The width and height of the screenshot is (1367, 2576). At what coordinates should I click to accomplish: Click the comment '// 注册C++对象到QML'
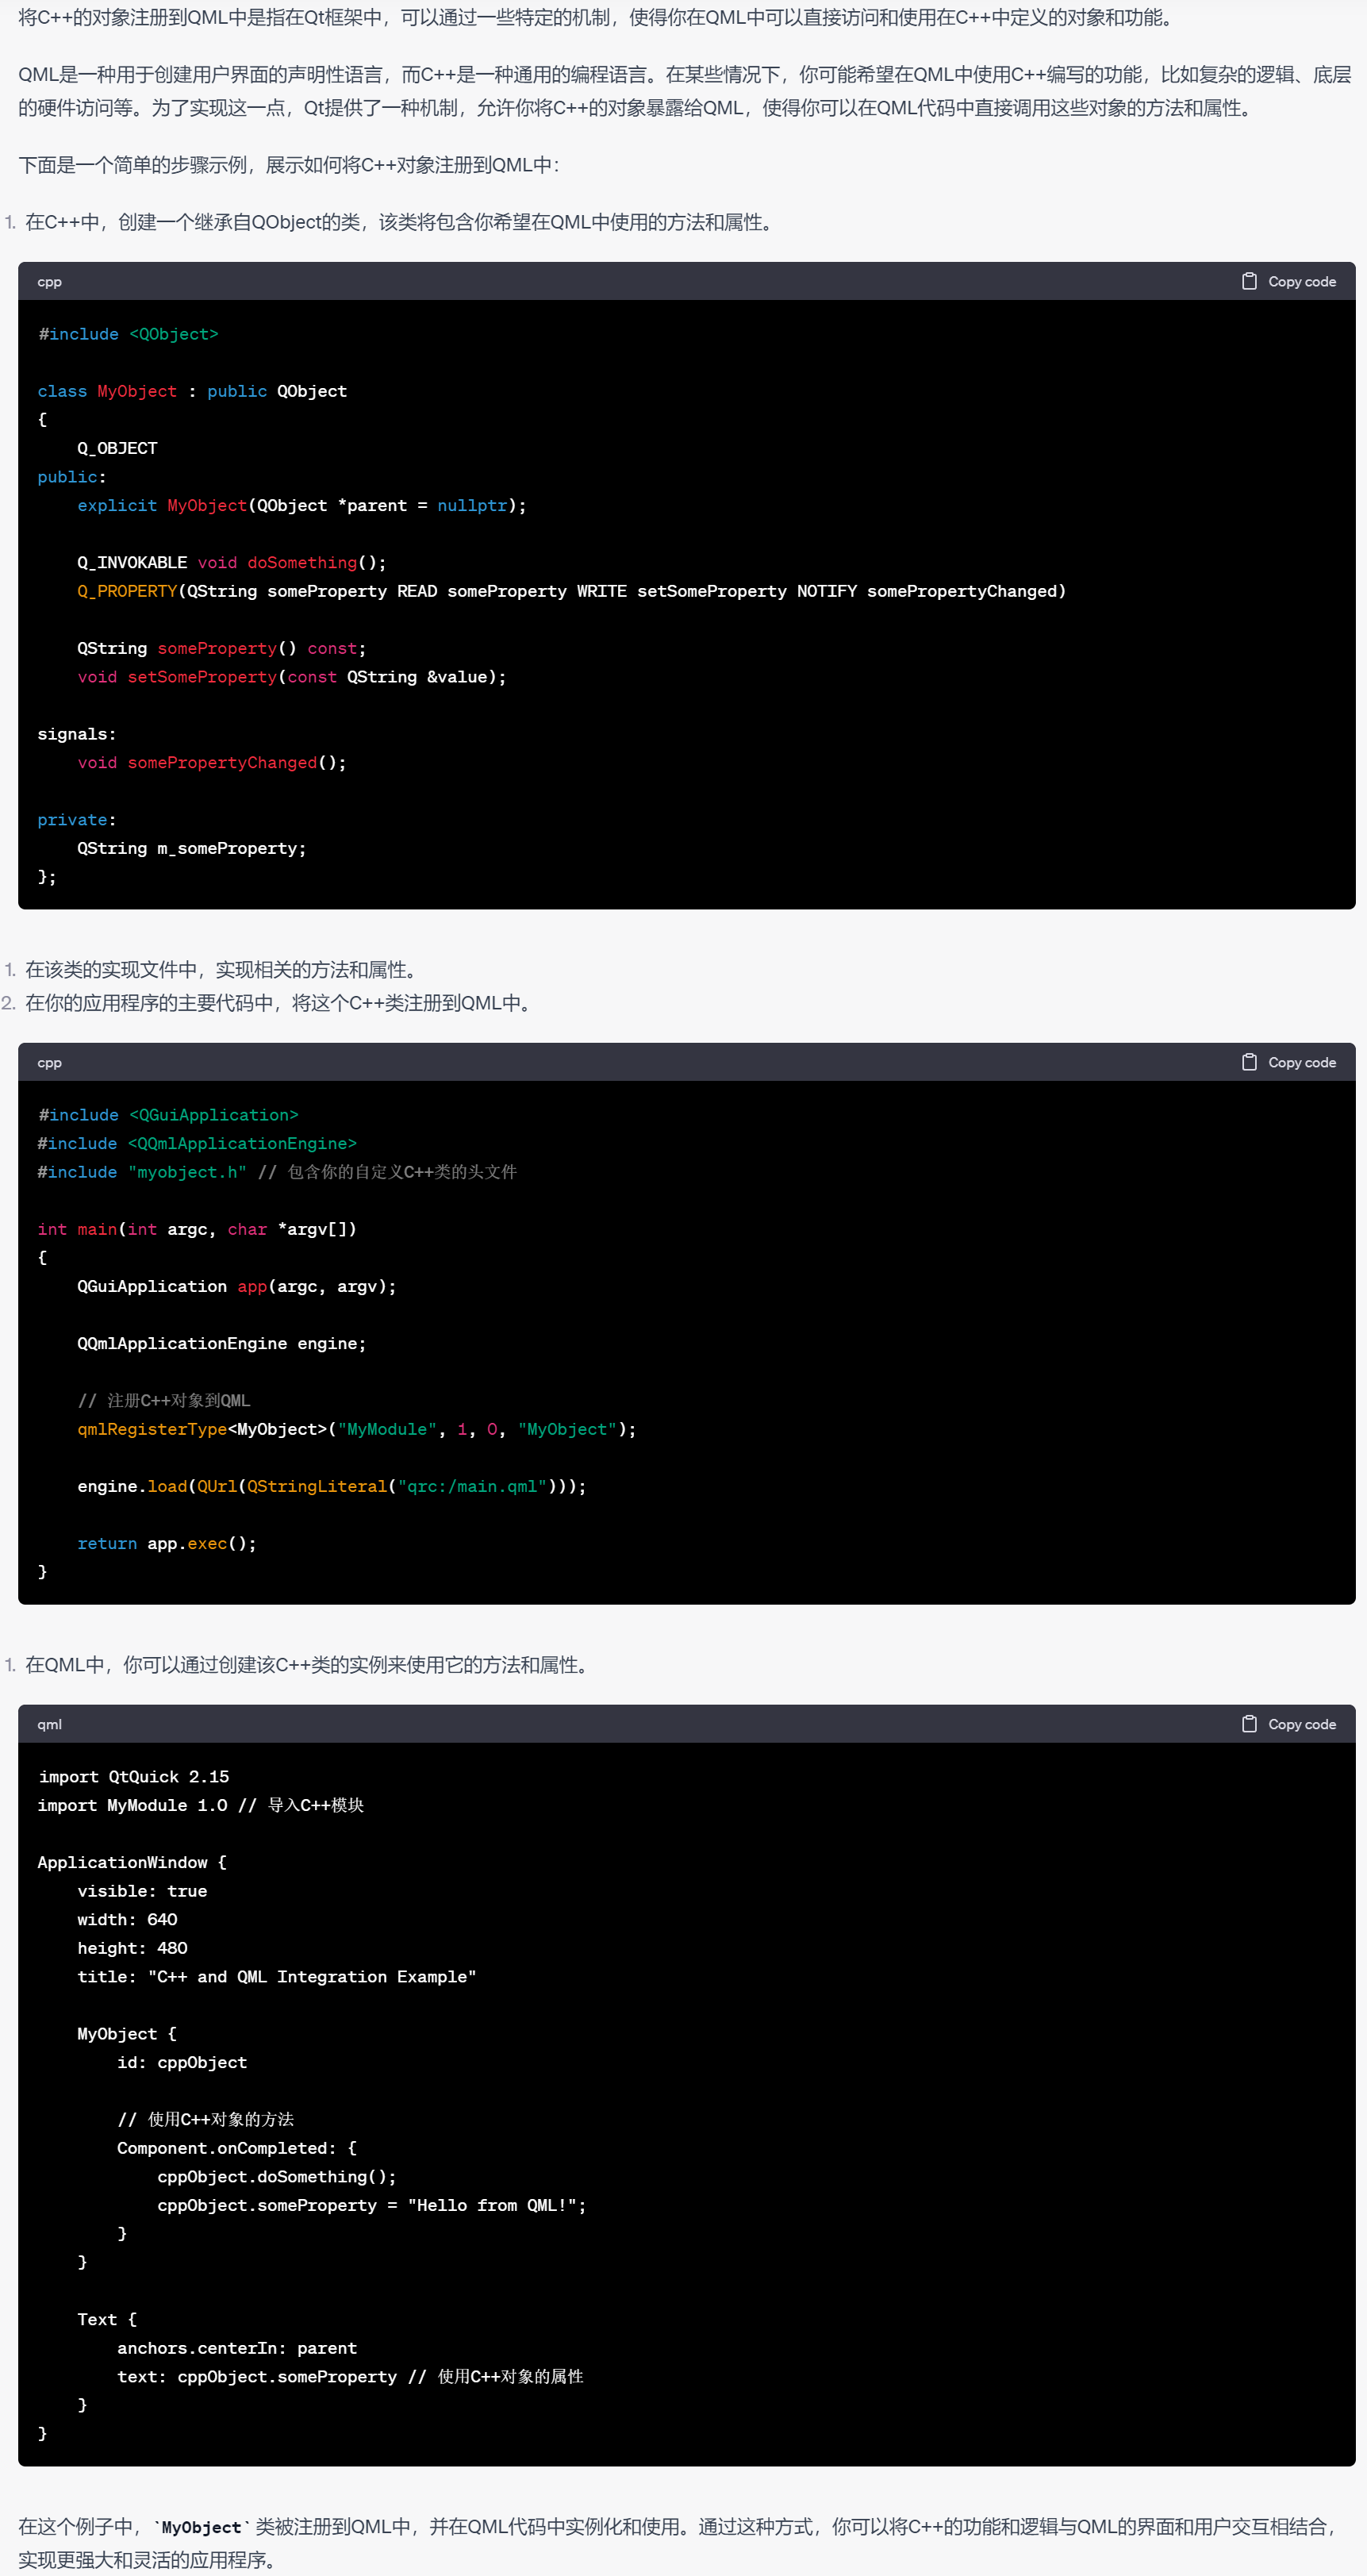(164, 1400)
